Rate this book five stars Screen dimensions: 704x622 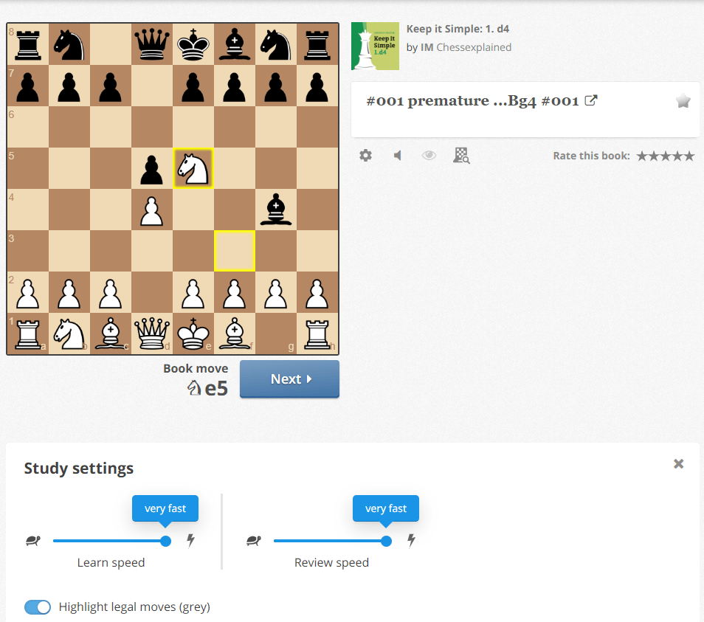pos(689,156)
